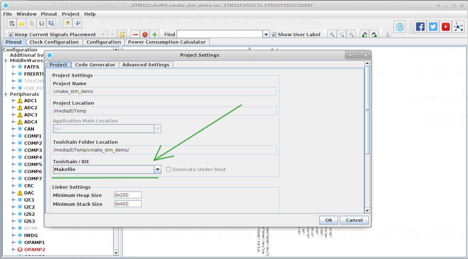Click the ADC1 warning icon
The width and height of the screenshot is (468, 259).
click(x=20, y=101)
